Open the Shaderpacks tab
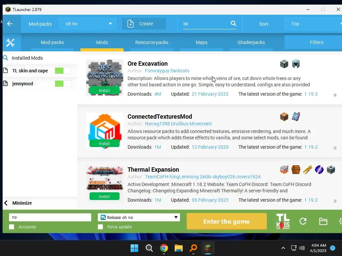This screenshot has height=256, width=342. pos(251,42)
